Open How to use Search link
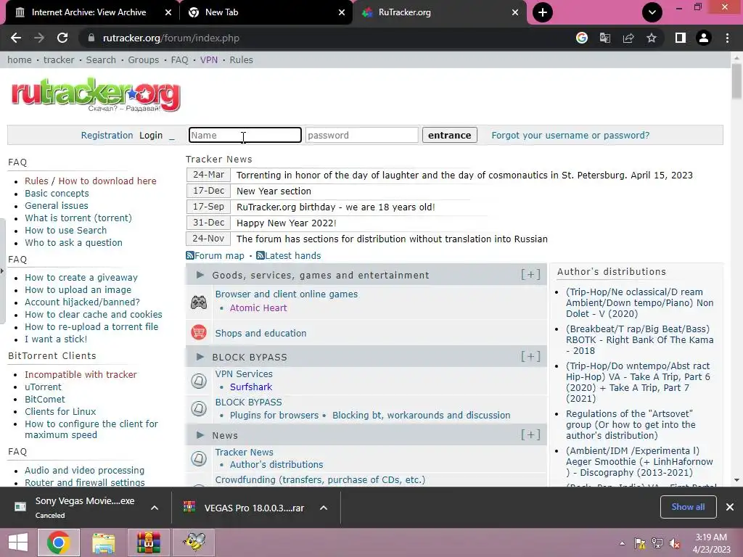 click(x=66, y=230)
